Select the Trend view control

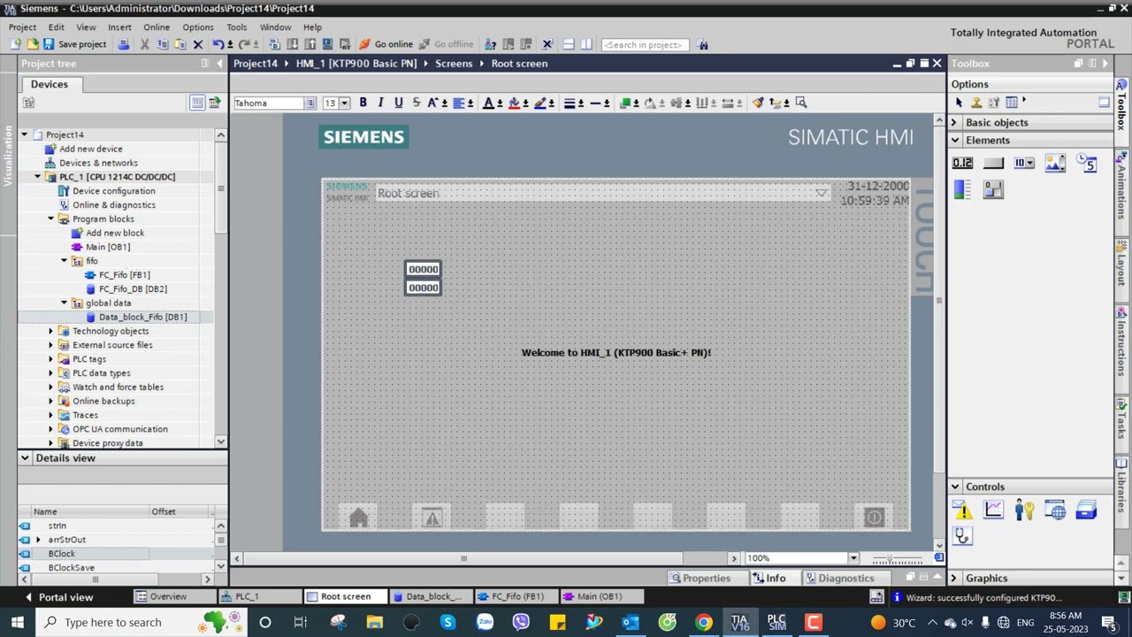[x=993, y=510]
